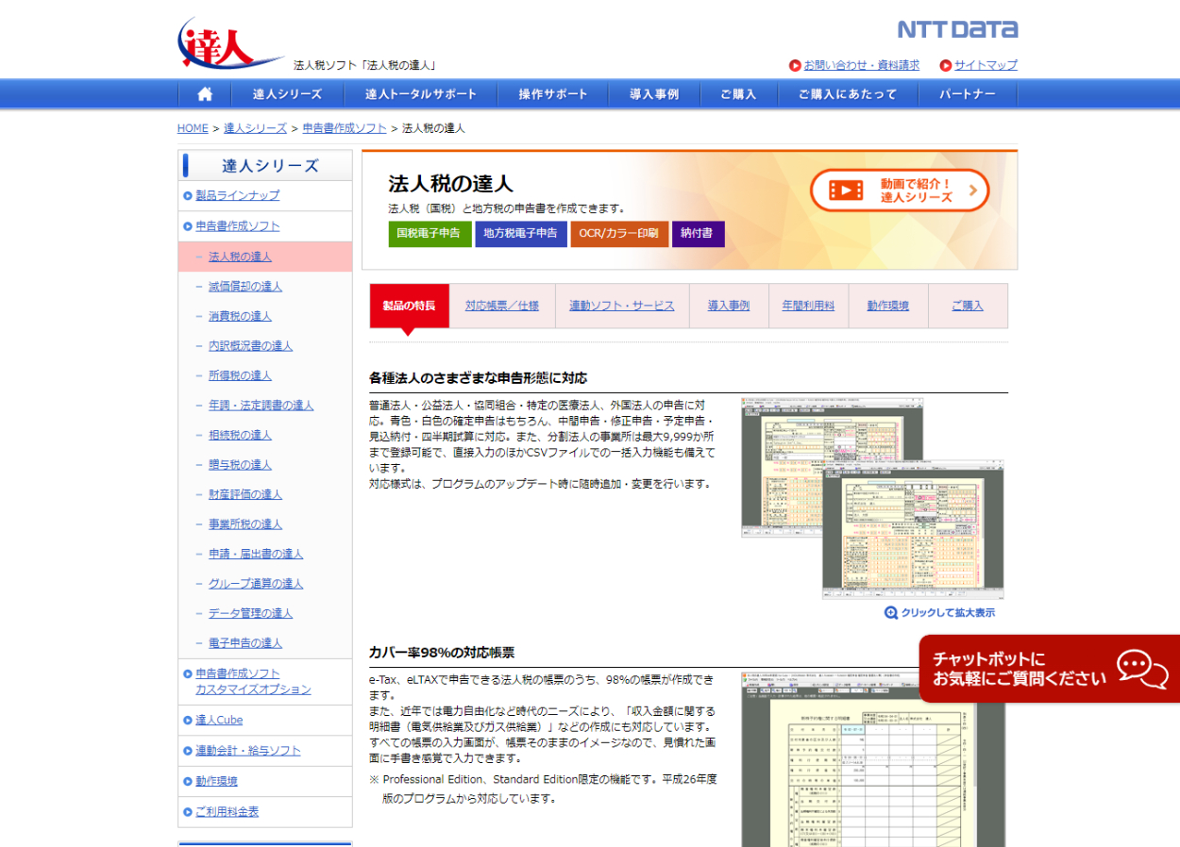Select 電子申告の達人 in sidebar
This screenshot has width=1180, height=847.
244,643
